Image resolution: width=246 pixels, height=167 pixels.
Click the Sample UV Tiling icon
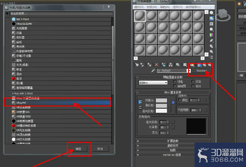tap(211, 29)
